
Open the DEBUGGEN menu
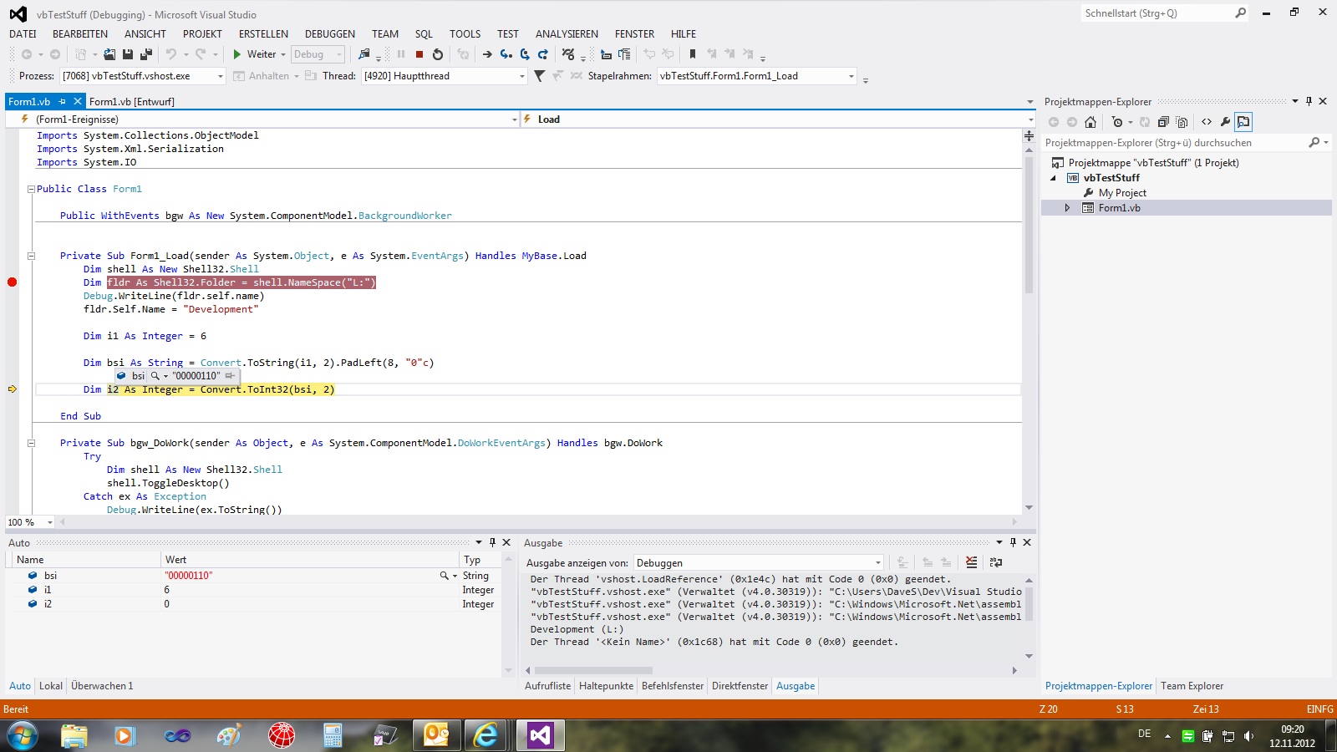(x=329, y=34)
